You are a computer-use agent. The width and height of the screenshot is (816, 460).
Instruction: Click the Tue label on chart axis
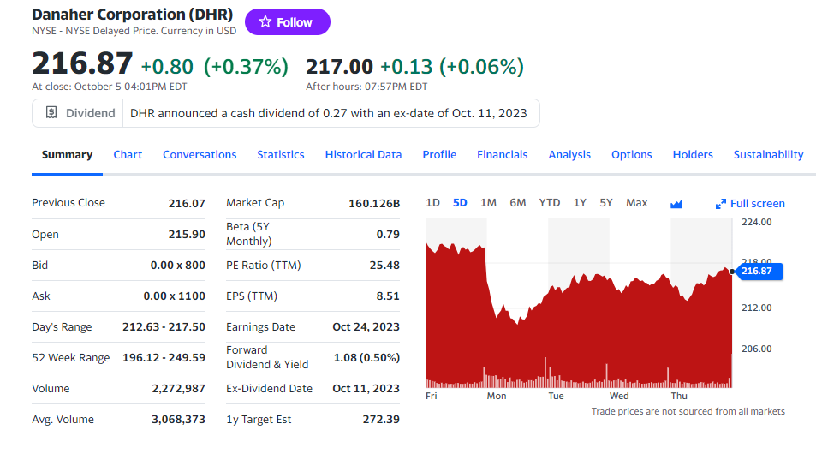pos(556,396)
